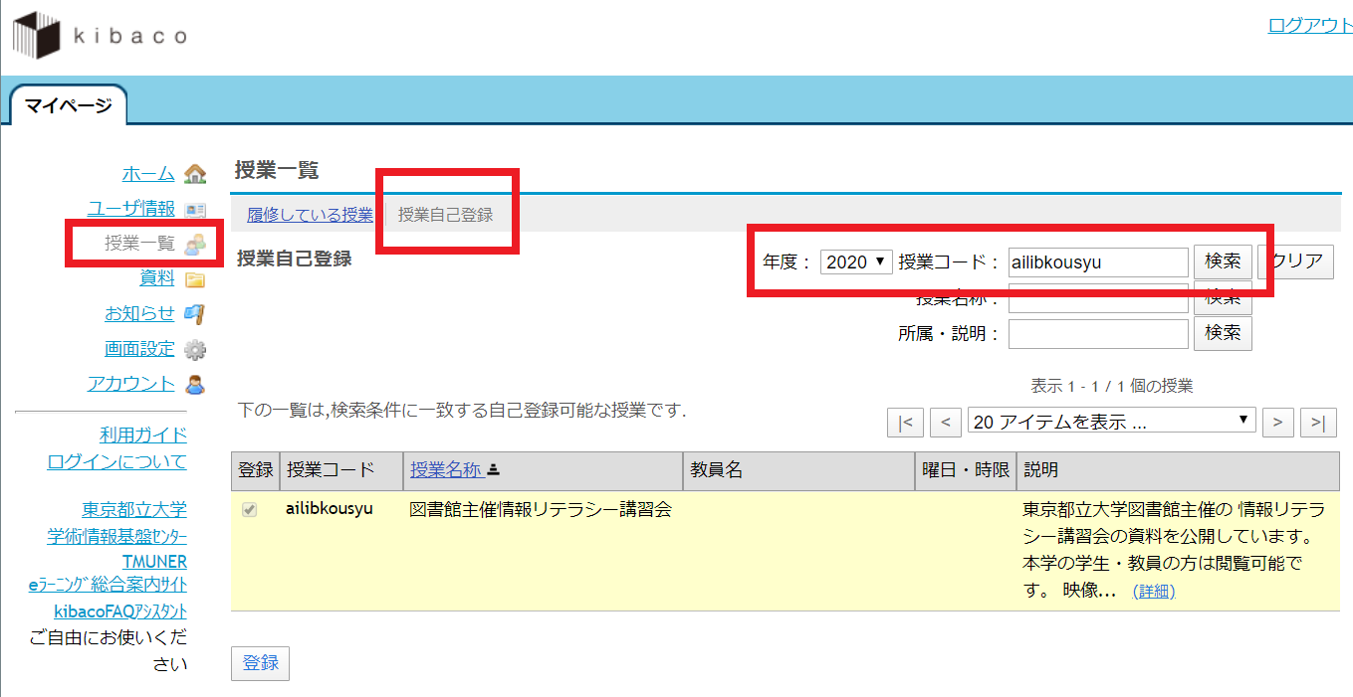Click the announcements flag icon
Screen dimensions: 1353x697
pyautogui.click(x=195, y=314)
